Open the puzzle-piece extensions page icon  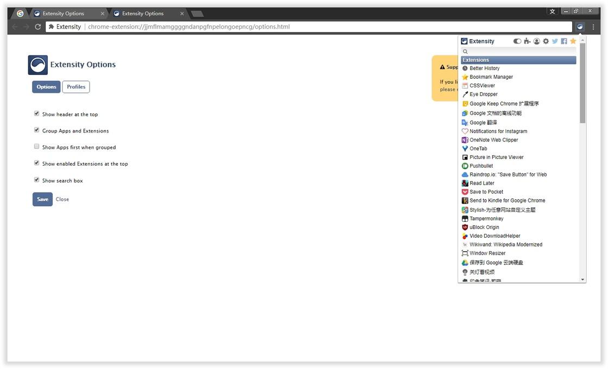pyautogui.click(x=527, y=41)
